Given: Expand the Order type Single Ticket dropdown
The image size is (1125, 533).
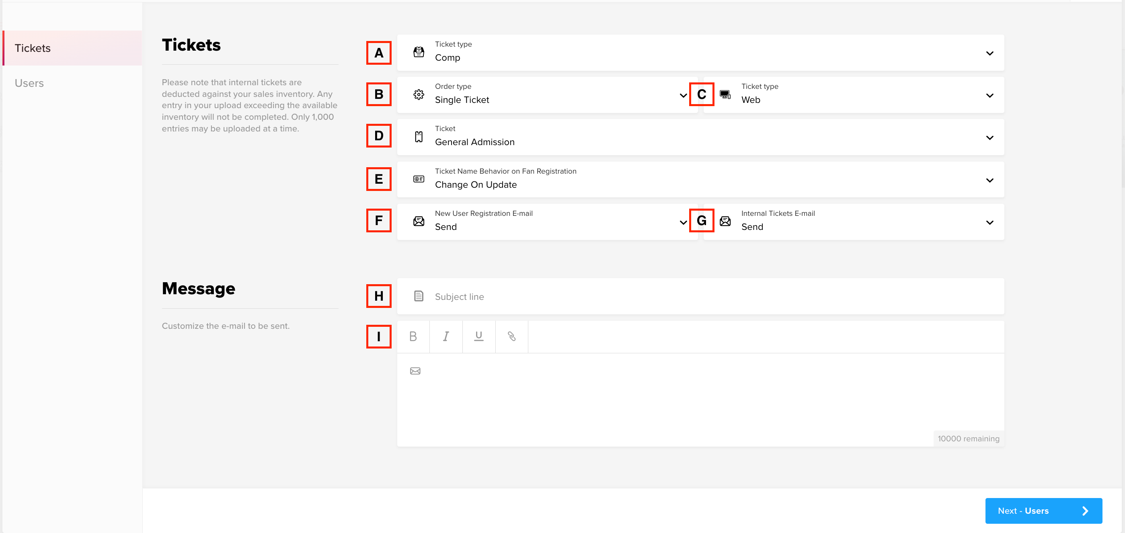Looking at the screenshot, I should (547, 95).
